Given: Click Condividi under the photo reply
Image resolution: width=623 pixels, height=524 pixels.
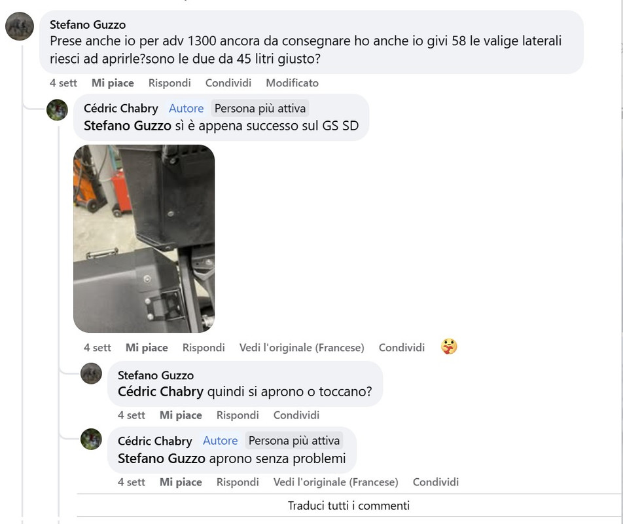Looking at the screenshot, I should pos(402,348).
